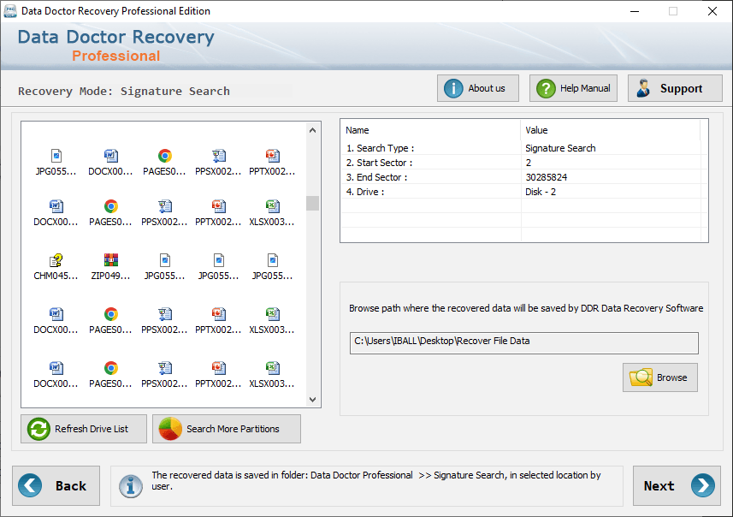Select the JPG055 file right beside ZIP049
Viewport: 733px width, 517px height.
point(164,267)
